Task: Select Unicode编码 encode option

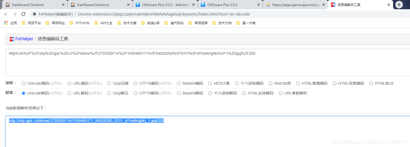Action: (x=24, y=84)
